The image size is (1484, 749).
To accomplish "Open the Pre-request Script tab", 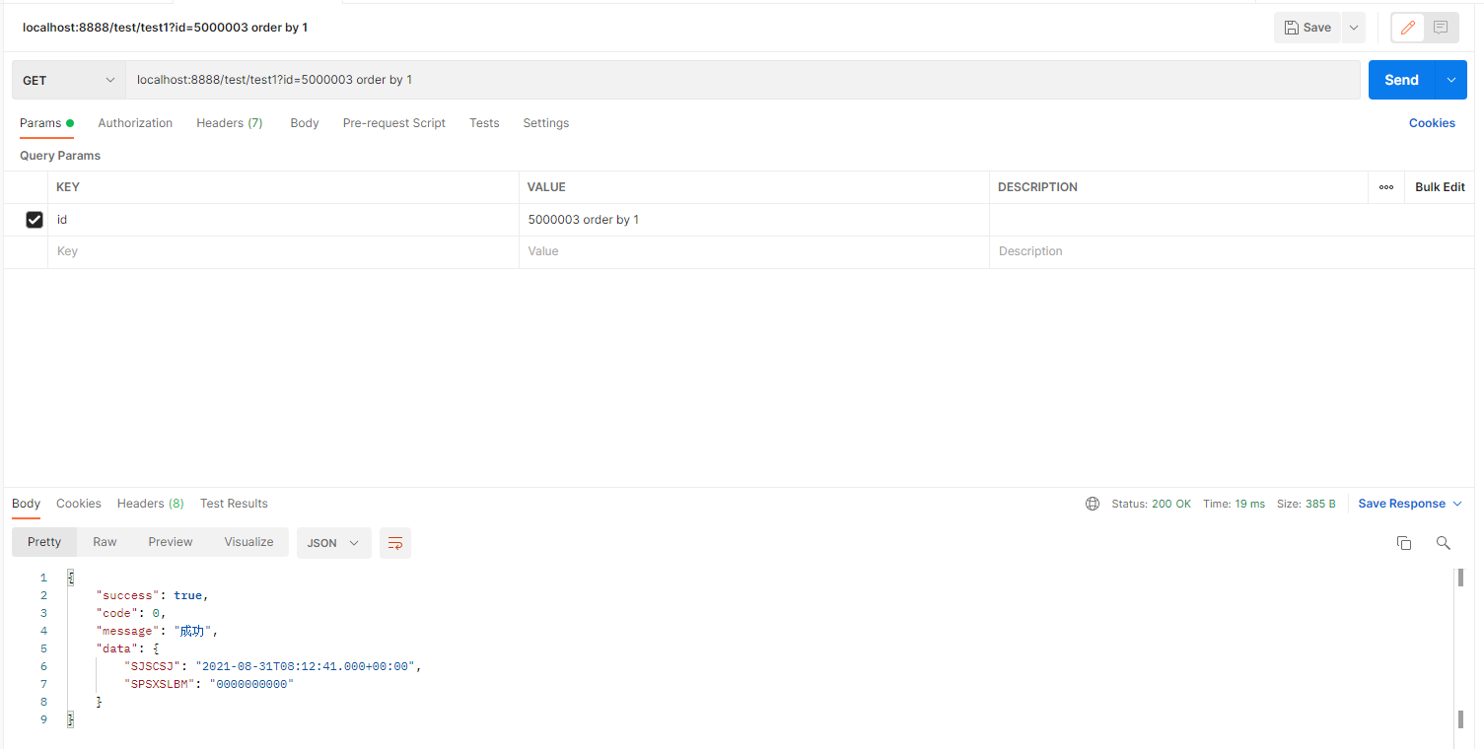I will 394,123.
